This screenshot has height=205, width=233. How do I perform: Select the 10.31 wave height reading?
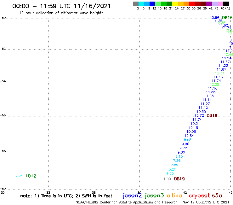click(195, 124)
